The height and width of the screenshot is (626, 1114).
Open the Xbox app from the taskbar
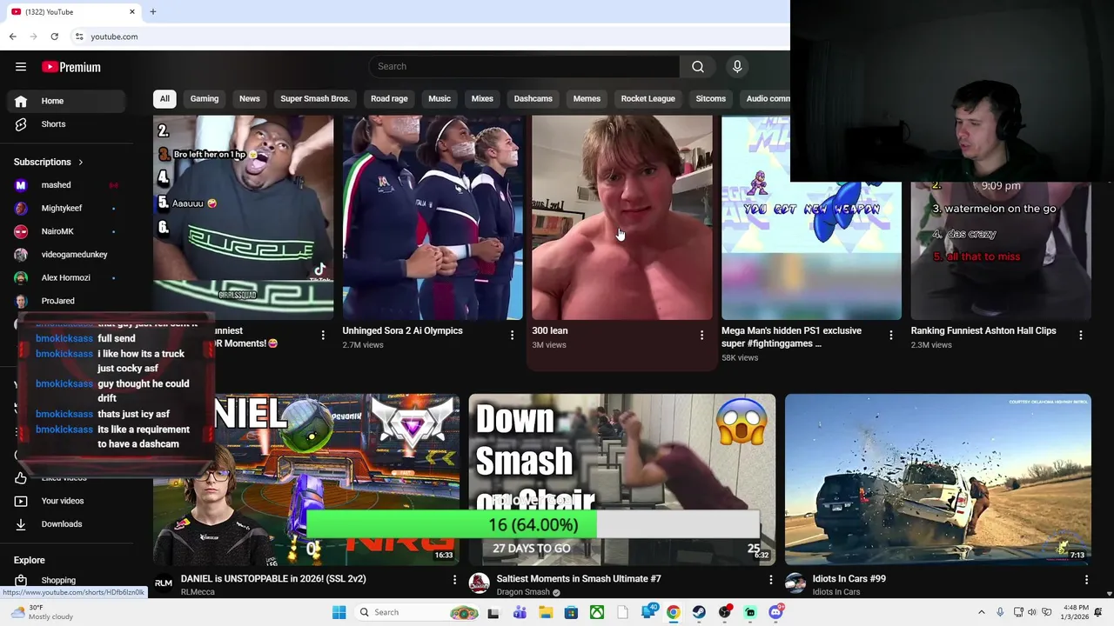[597, 612]
